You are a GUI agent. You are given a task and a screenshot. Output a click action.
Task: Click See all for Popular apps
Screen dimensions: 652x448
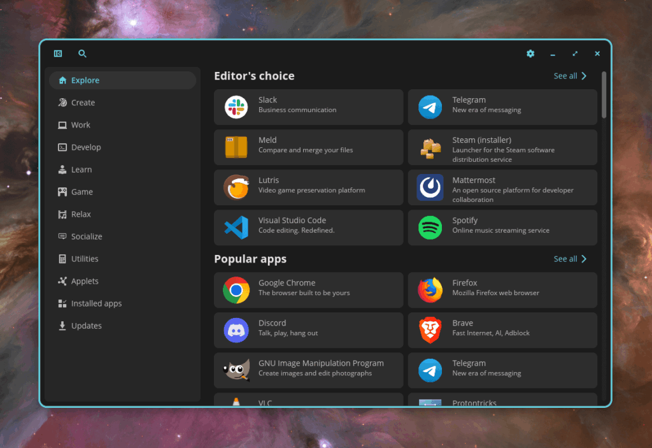[565, 259]
